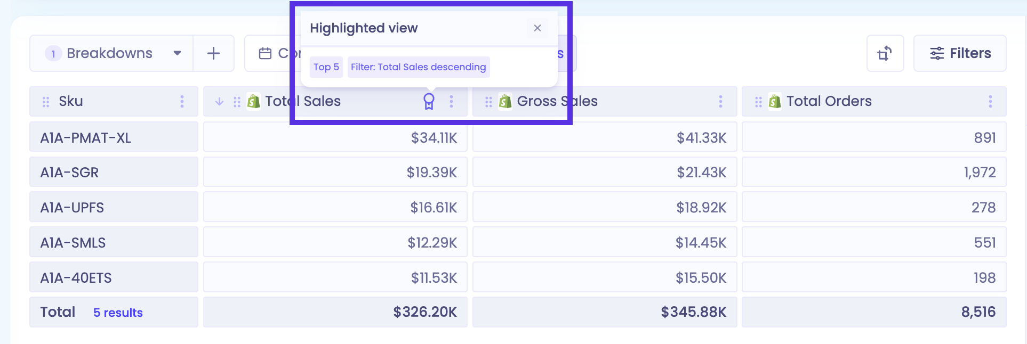Screen dimensions: 1027x344
Task: Open the Sku column three-dot menu
Action: coord(182,101)
